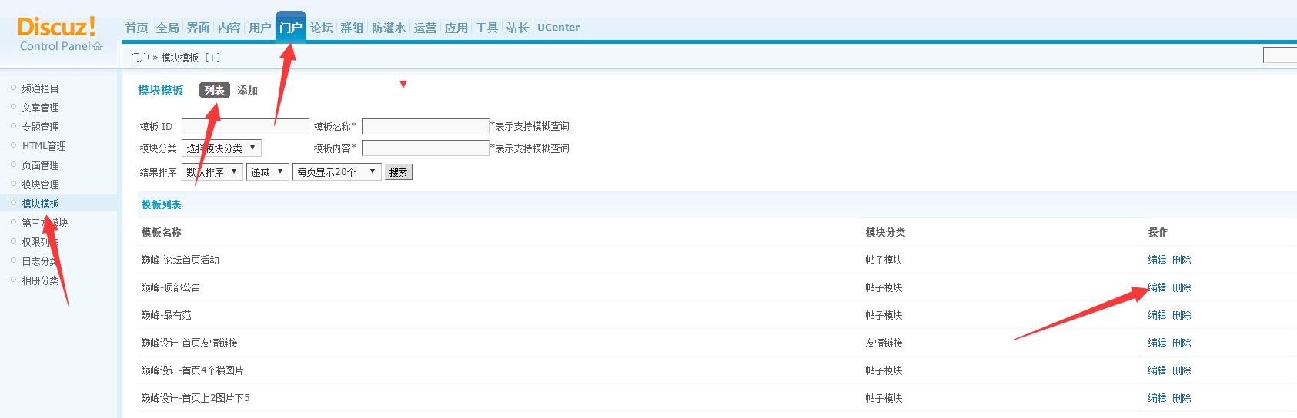Select the 列表 tab
1297x418 pixels.
(214, 91)
